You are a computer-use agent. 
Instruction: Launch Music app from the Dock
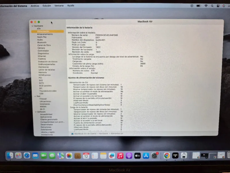pyautogui.click(x=120, y=156)
